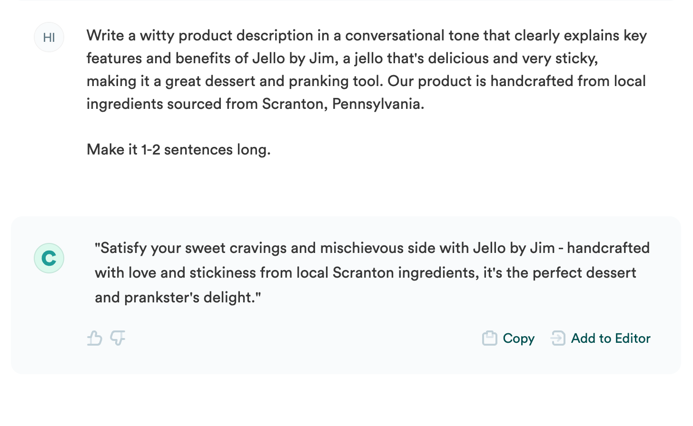Click the green C assistant avatar
Viewport: 693px width, 426px height.
[x=49, y=258]
